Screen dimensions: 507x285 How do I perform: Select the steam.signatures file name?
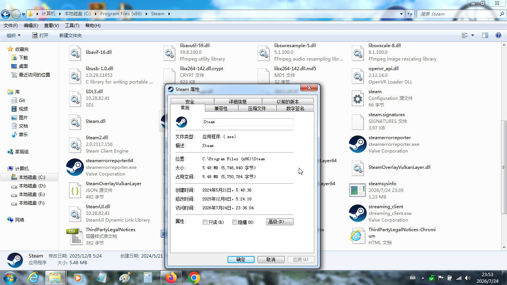click(x=387, y=115)
